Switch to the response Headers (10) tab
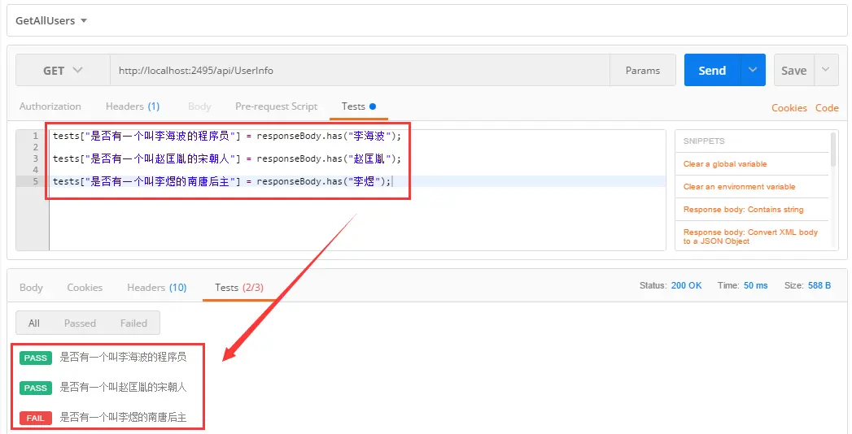This screenshot has height=434, width=852. 156,288
